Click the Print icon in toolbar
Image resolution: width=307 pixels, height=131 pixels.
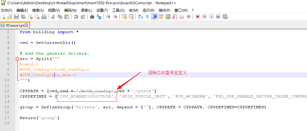pos(44,17)
